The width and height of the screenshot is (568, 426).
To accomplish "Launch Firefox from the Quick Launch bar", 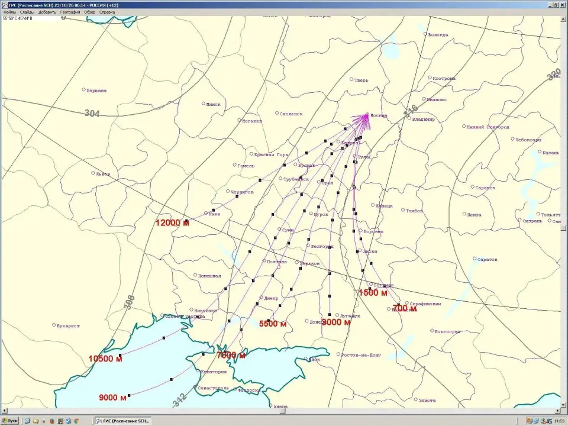I will tap(52, 421).
